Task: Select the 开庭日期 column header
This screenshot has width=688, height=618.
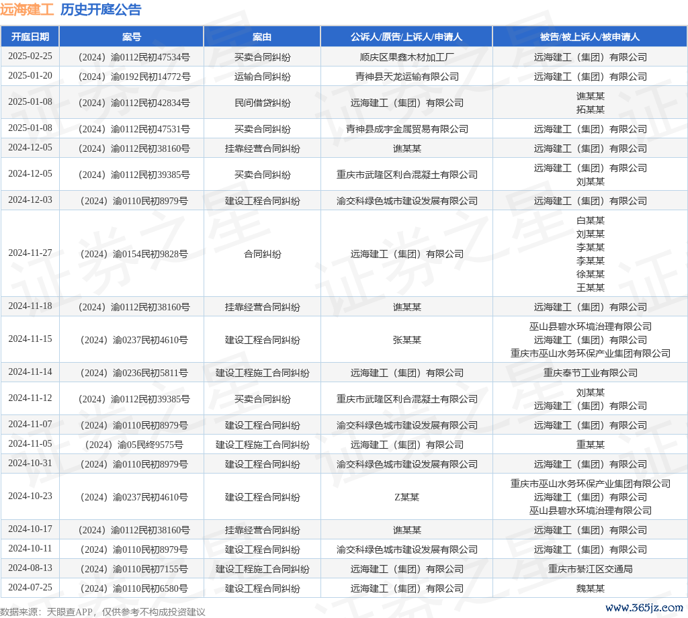Action: click(x=30, y=37)
